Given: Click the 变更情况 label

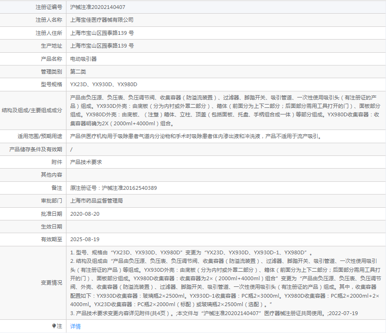Looking at the screenshot, I should pos(51,283).
